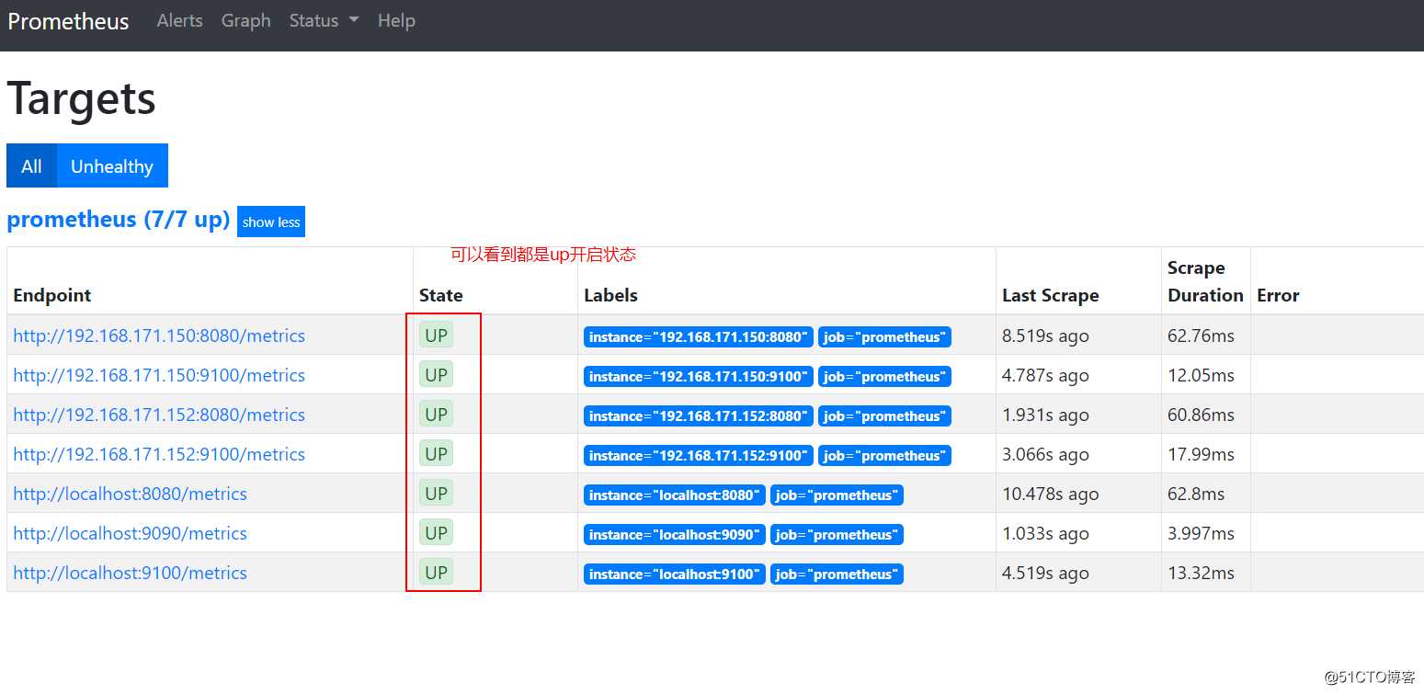Click UP badge for localhost:9100 row
The image size is (1424, 694).
point(436,572)
